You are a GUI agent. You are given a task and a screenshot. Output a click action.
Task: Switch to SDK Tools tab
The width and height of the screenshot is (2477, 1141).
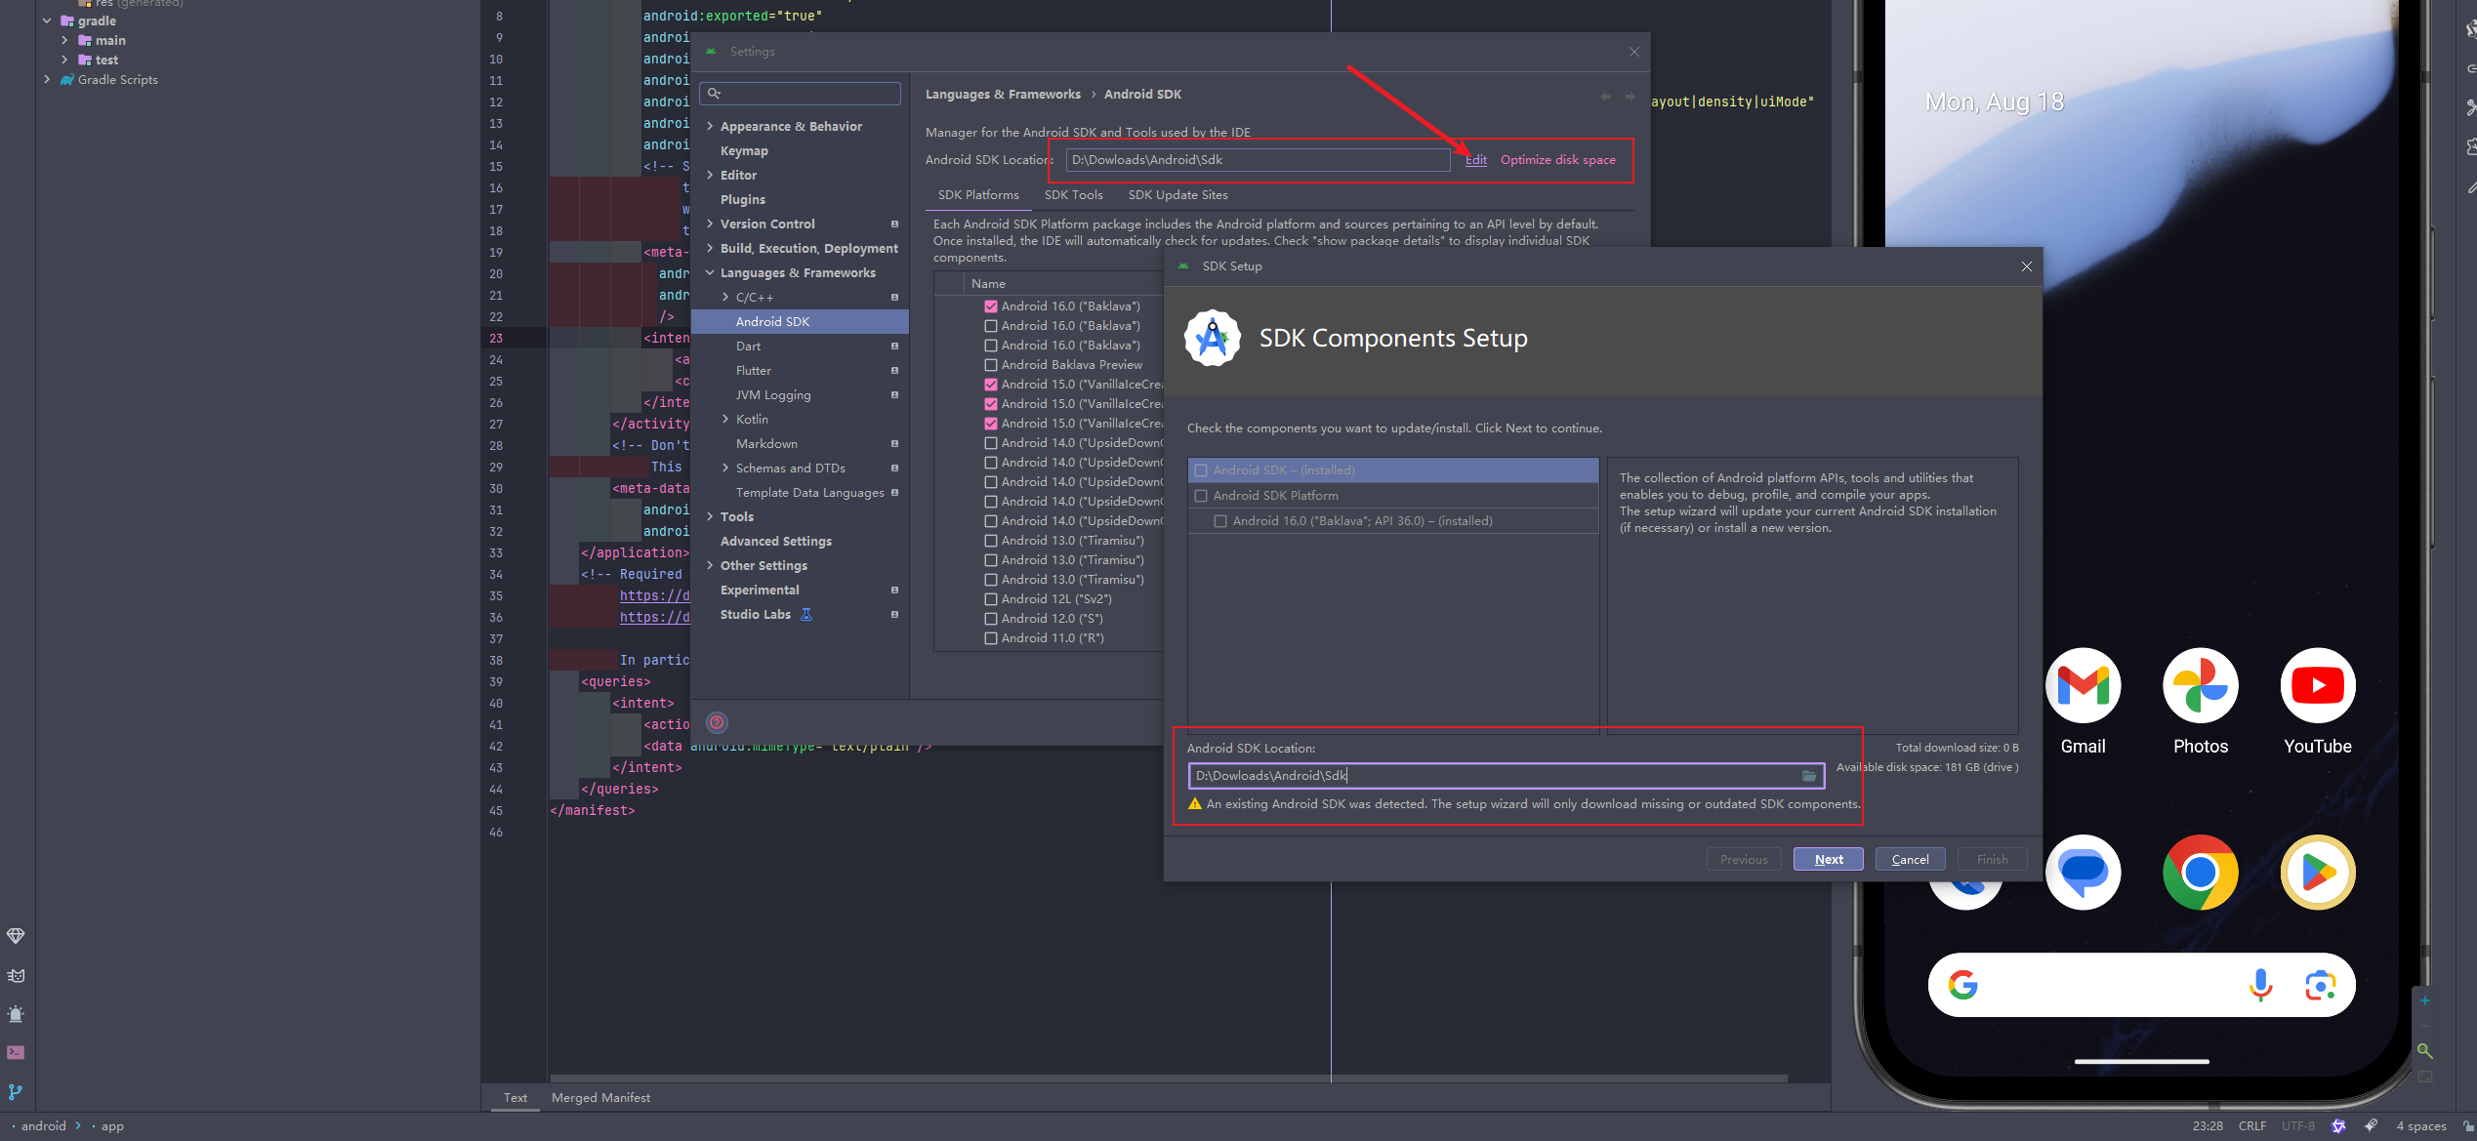[x=1073, y=195]
